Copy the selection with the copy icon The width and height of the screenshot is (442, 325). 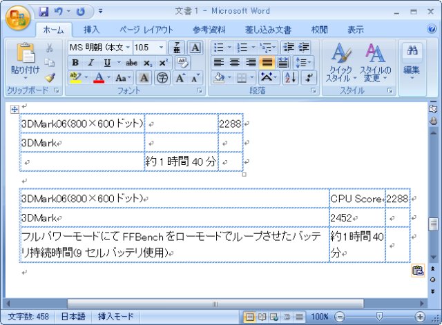click(x=50, y=63)
